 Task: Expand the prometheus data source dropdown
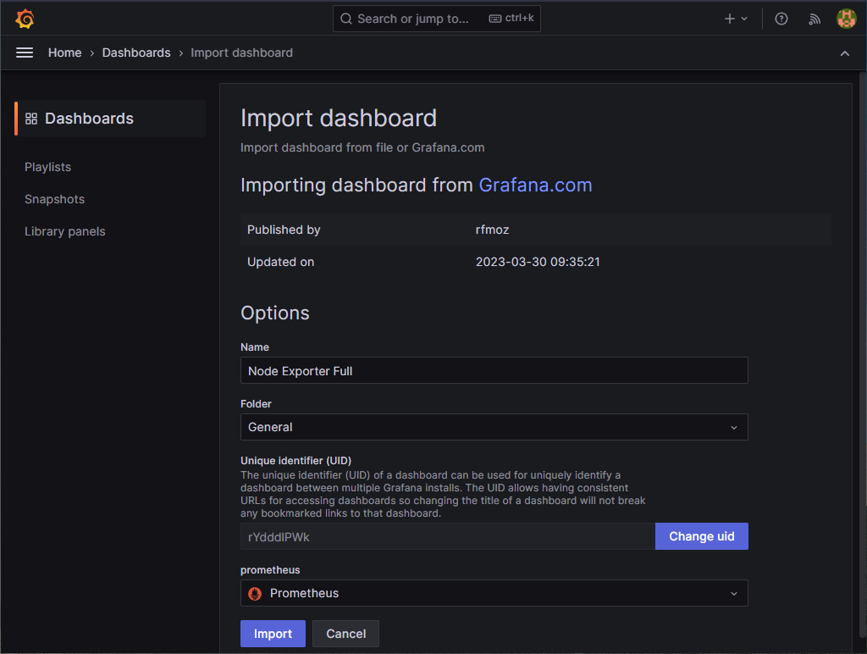click(733, 593)
